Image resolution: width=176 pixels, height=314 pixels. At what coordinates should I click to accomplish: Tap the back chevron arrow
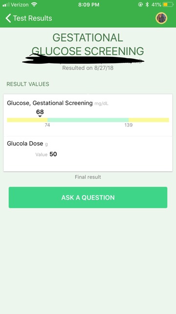click(x=8, y=18)
